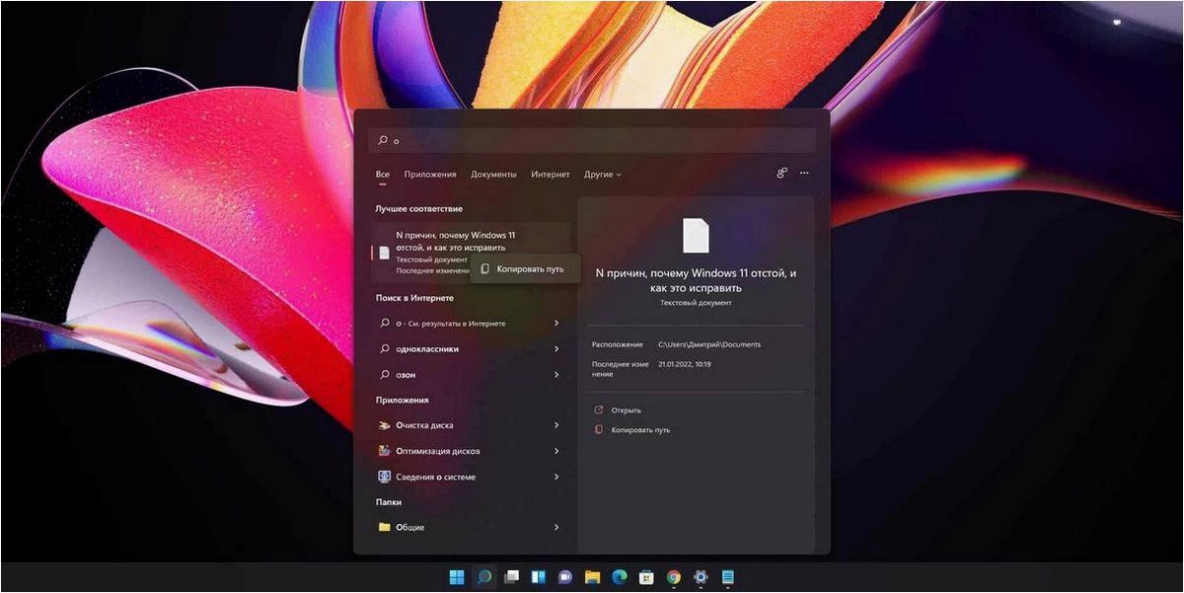Click the file title in preview pane

click(696, 279)
